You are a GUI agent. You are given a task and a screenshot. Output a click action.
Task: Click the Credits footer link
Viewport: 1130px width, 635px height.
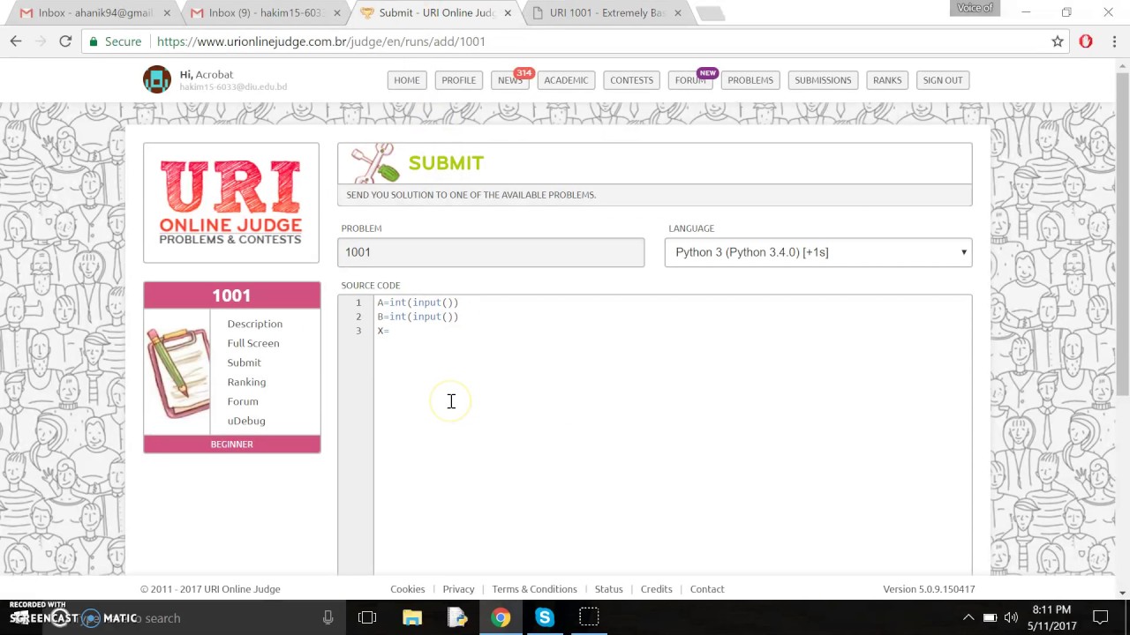click(x=657, y=589)
